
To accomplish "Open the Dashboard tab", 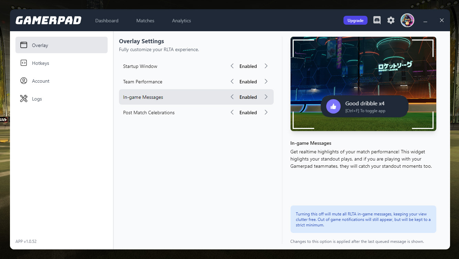I will tap(107, 21).
